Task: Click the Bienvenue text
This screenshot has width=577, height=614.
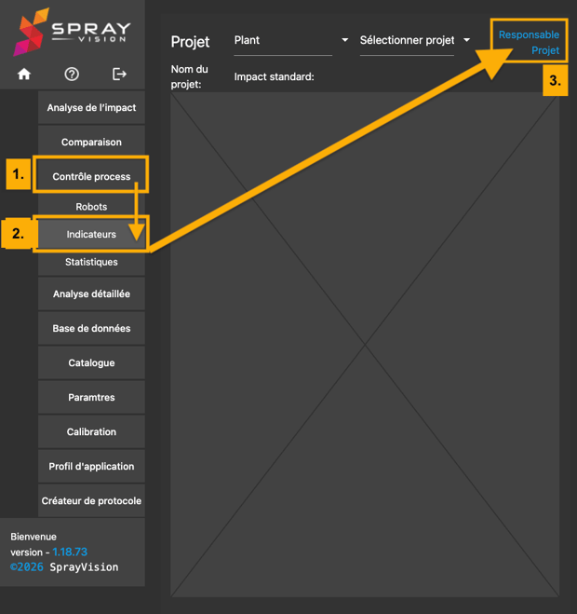Action: [x=34, y=537]
